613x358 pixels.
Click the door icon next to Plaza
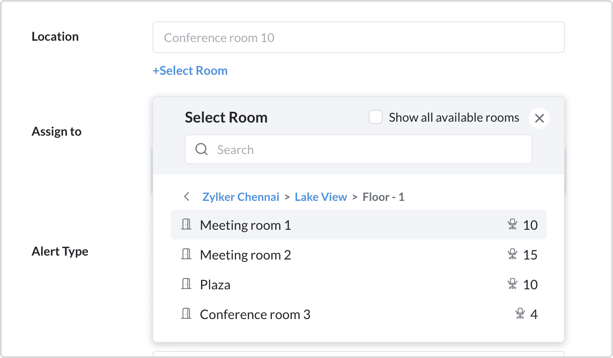[187, 284]
